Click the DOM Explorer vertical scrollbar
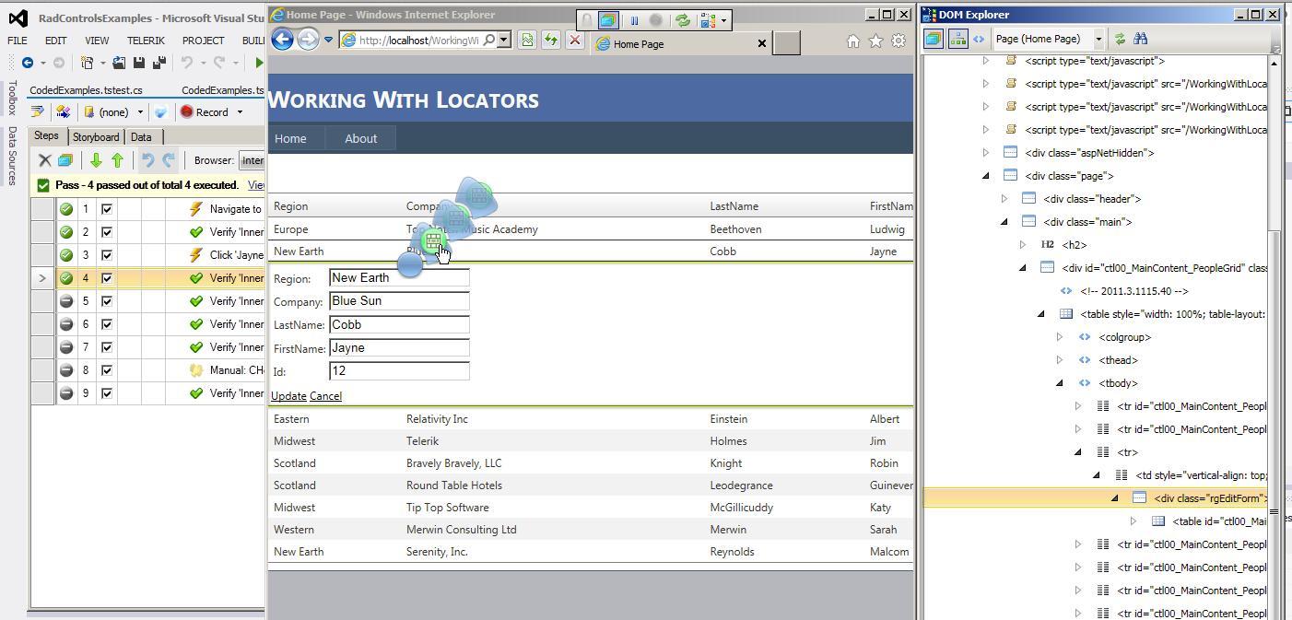The height and width of the screenshot is (620, 1292). coord(1274,337)
